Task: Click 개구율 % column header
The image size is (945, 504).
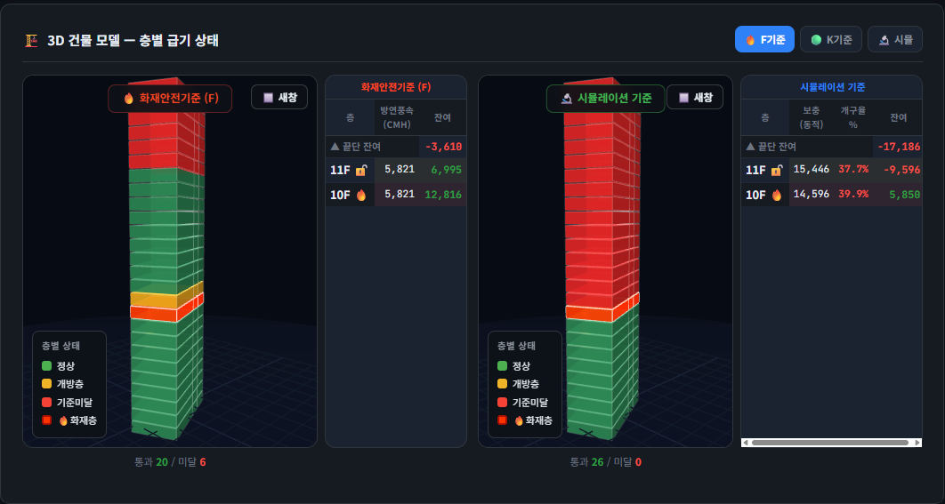Action: click(852, 116)
